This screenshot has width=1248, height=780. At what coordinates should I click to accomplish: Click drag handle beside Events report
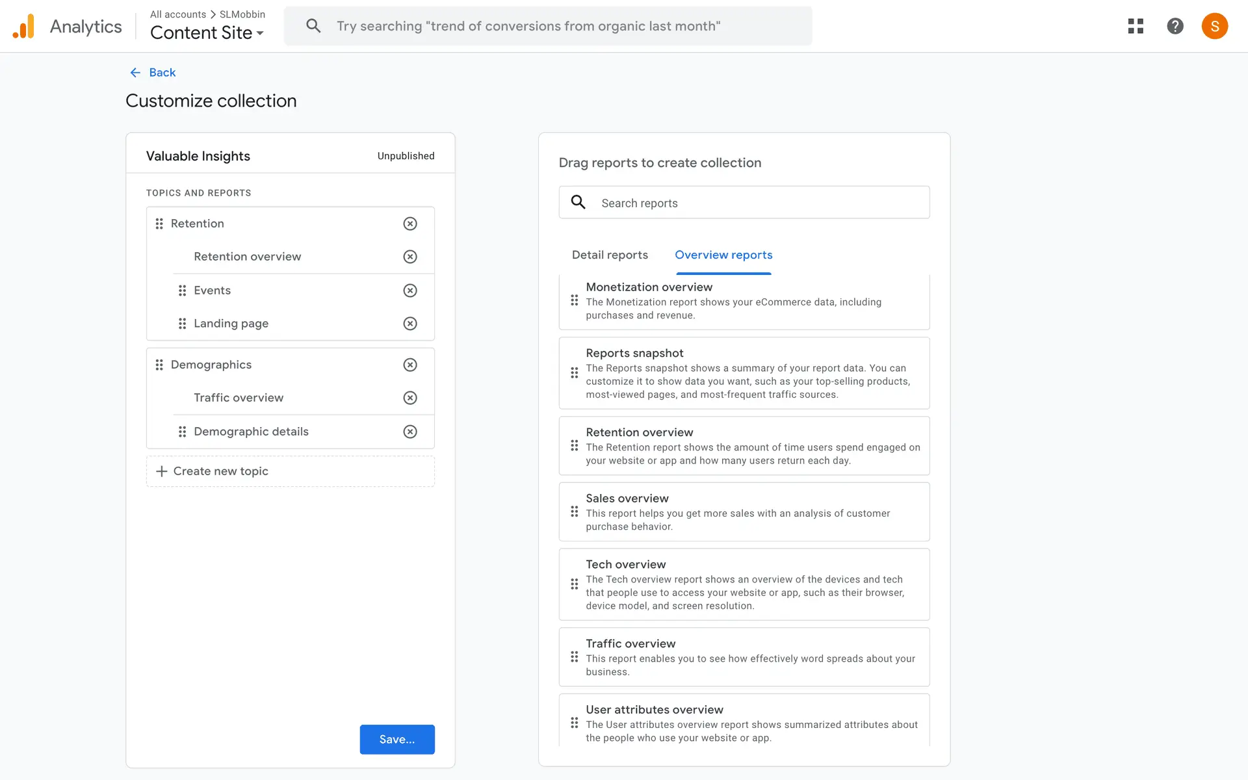(182, 291)
